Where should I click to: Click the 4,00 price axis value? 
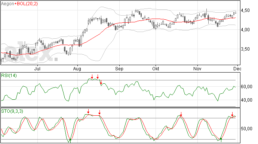245,30
